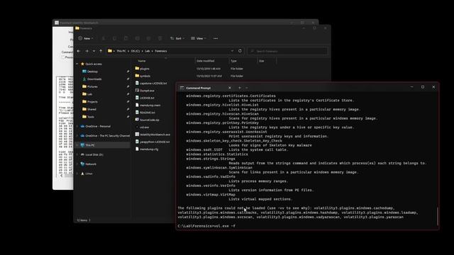The width and height of the screenshot is (454, 255).
Task: Expand the This PC tree node
Action: point(77,145)
